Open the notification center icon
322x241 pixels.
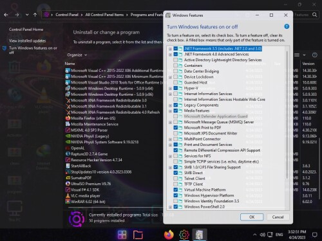(314, 235)
